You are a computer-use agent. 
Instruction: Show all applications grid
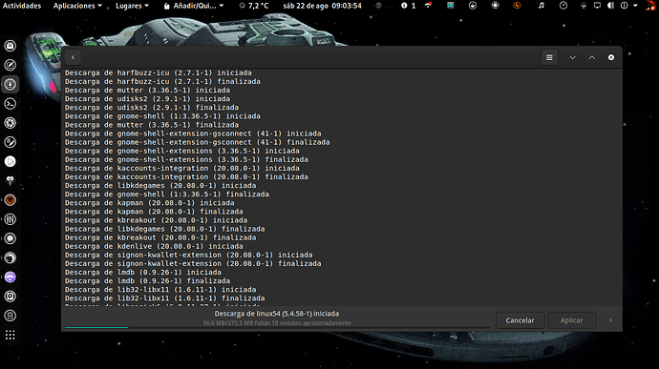[11, 335]
